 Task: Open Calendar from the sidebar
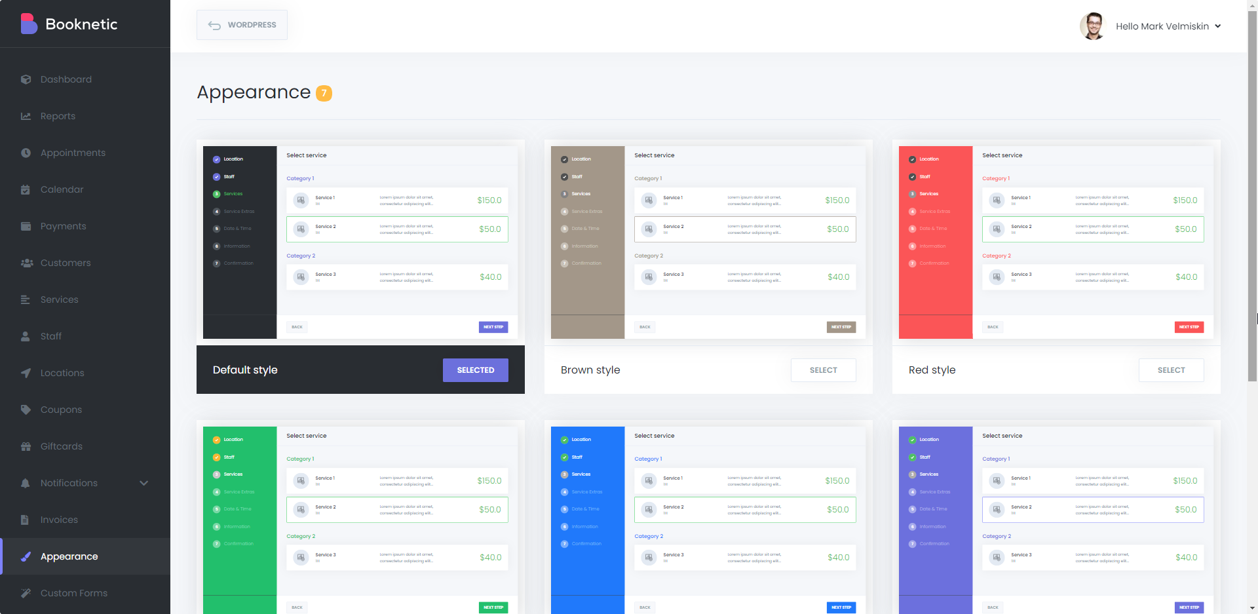85,189
